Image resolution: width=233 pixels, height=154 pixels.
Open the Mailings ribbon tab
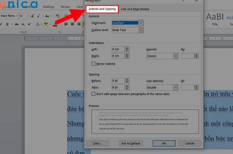(x=48, y=7)
